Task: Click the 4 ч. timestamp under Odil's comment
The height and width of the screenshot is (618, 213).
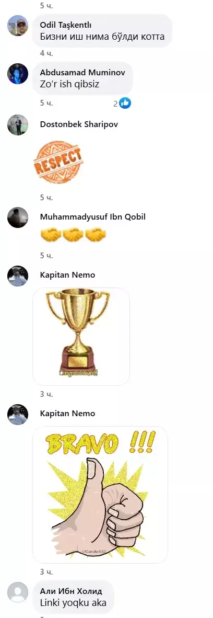Action: (x=46, y=53)
